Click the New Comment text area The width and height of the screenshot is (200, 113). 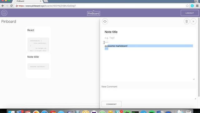pyautogui.click(x=149, y=94)
